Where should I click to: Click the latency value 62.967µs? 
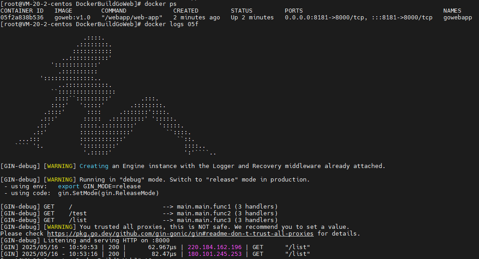[x=162, y=247]
